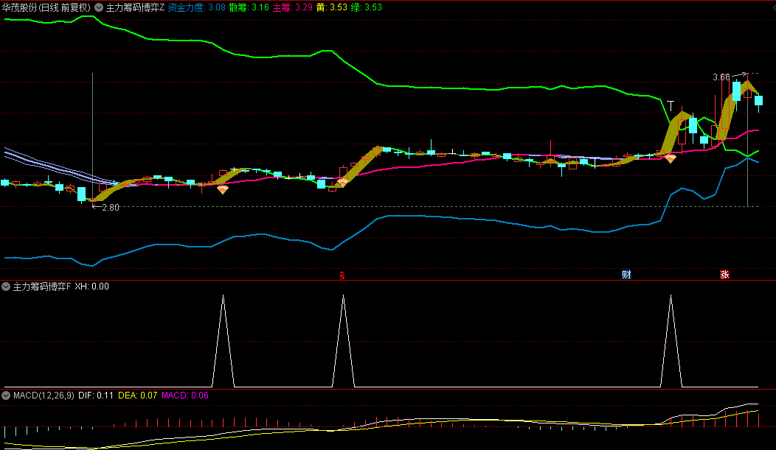Click the first orange diamond buy signal
The width and height of the screenshot is (776, 450).
(x=222, y=189)
